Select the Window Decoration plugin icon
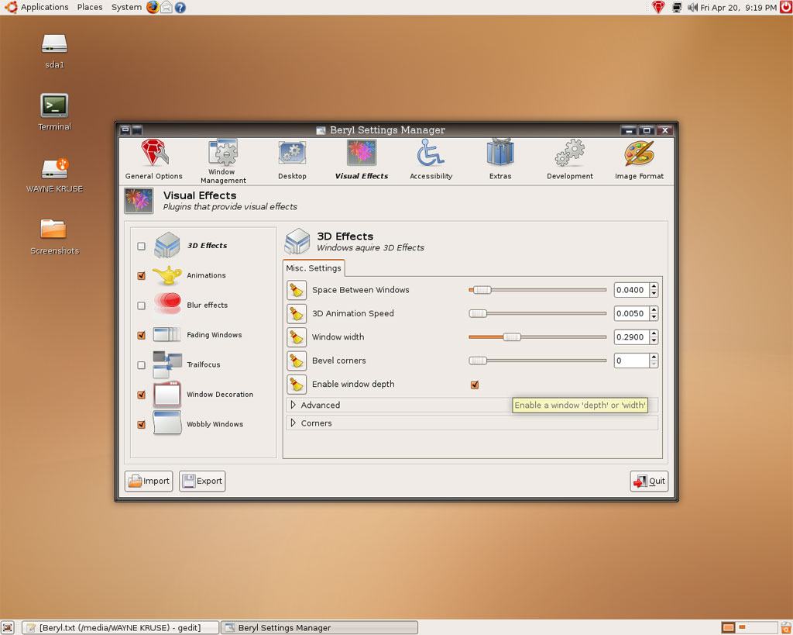The width and height of the screenshot is (793, 635). click(x=167, y=395)
